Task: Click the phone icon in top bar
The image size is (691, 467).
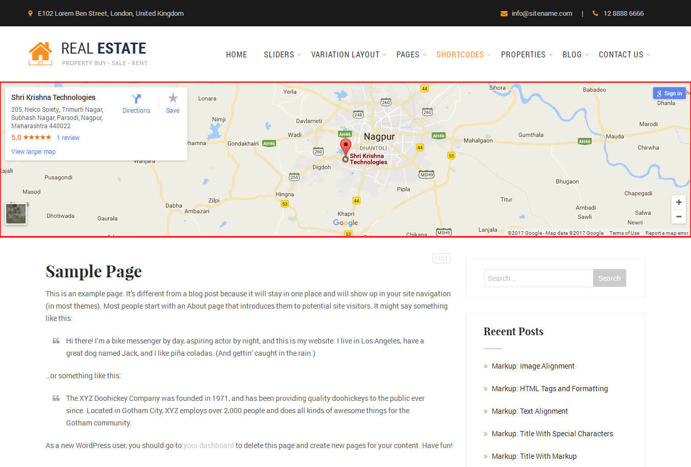Action: click(x=595, y=13)
